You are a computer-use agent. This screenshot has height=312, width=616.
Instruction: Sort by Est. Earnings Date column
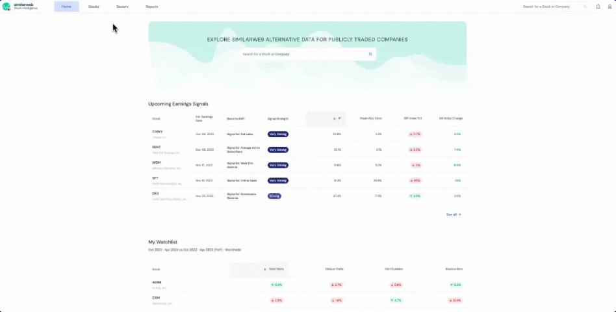click(205, 118)
